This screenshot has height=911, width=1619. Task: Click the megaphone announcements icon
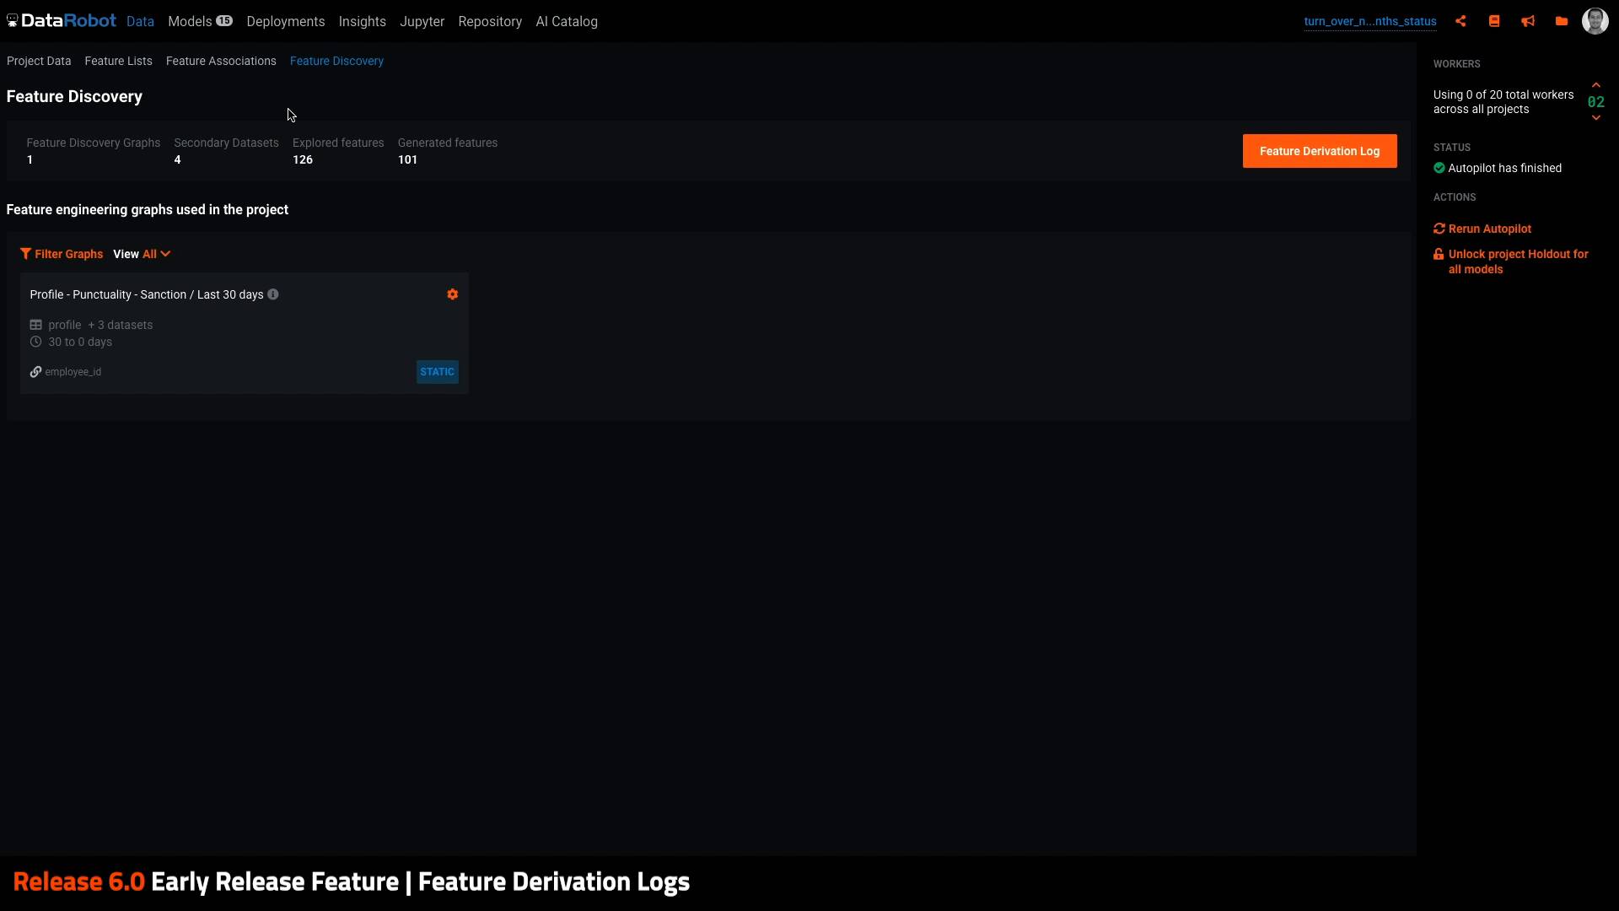[x=1528, y=21]
